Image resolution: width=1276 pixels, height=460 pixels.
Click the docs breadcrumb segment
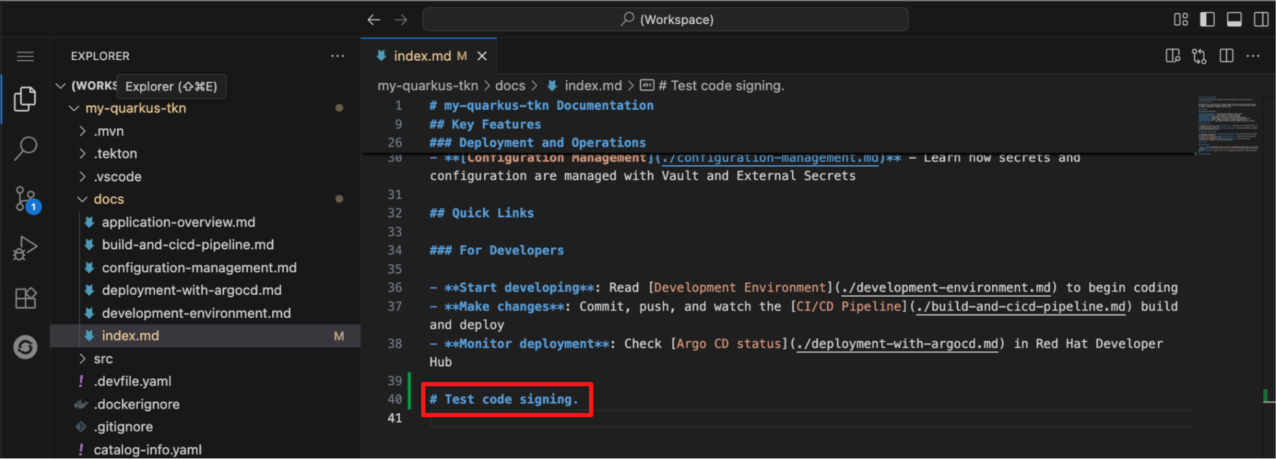click(x=510, y=86)
